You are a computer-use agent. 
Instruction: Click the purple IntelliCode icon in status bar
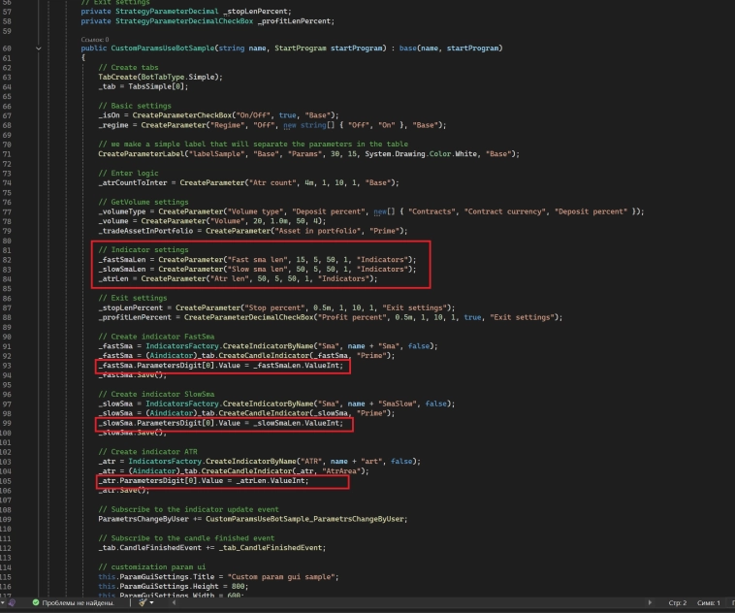pyautogui.click(x=13, y=602)
